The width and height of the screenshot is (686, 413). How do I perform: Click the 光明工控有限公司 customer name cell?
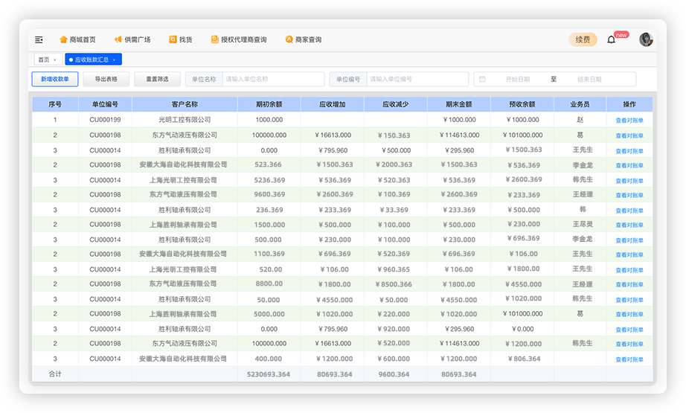(185, 120)
